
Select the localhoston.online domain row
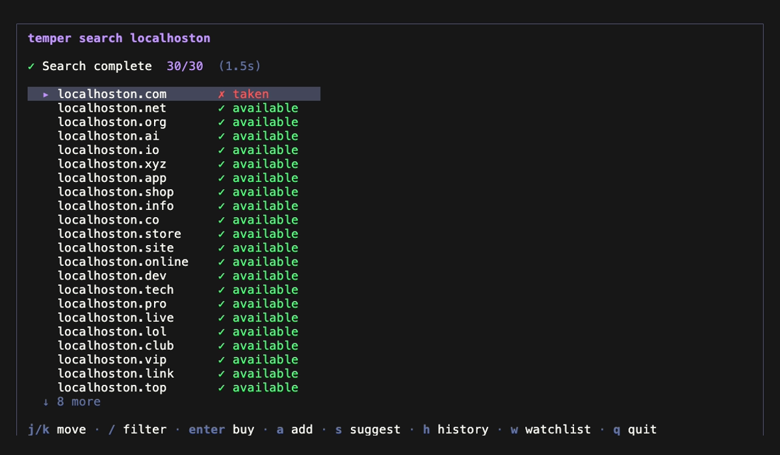174,262
